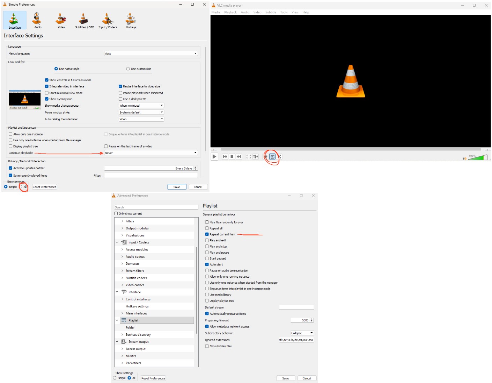Select All radio button in Simple Preferences
492x383 pixels.
coord(21,187)
